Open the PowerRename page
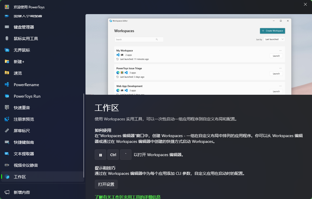 pyautogui.click(x=43, y=85)
